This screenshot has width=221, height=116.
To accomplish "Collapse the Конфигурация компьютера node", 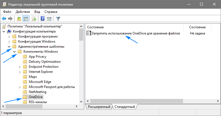I will tap(4, 31).
